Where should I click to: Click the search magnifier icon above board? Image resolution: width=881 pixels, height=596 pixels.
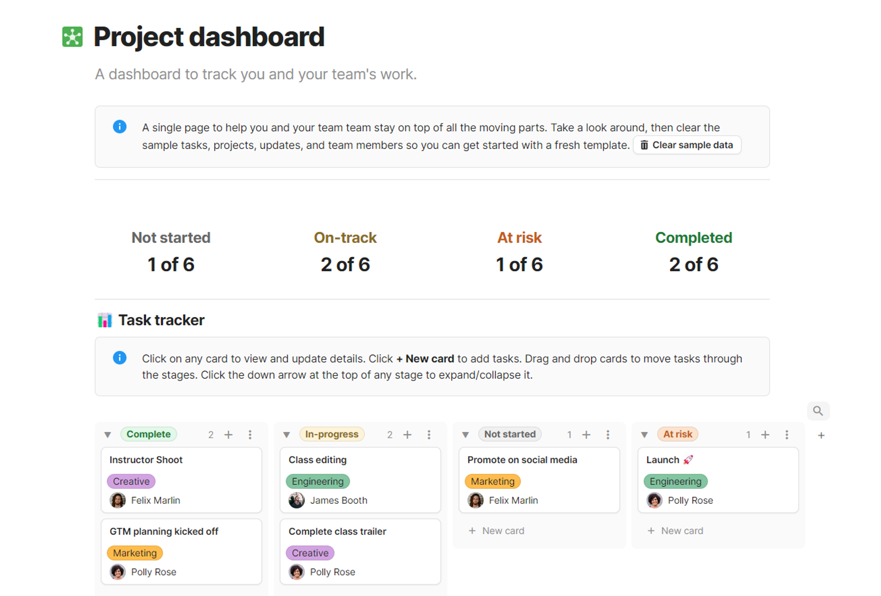tap(818, 411)
